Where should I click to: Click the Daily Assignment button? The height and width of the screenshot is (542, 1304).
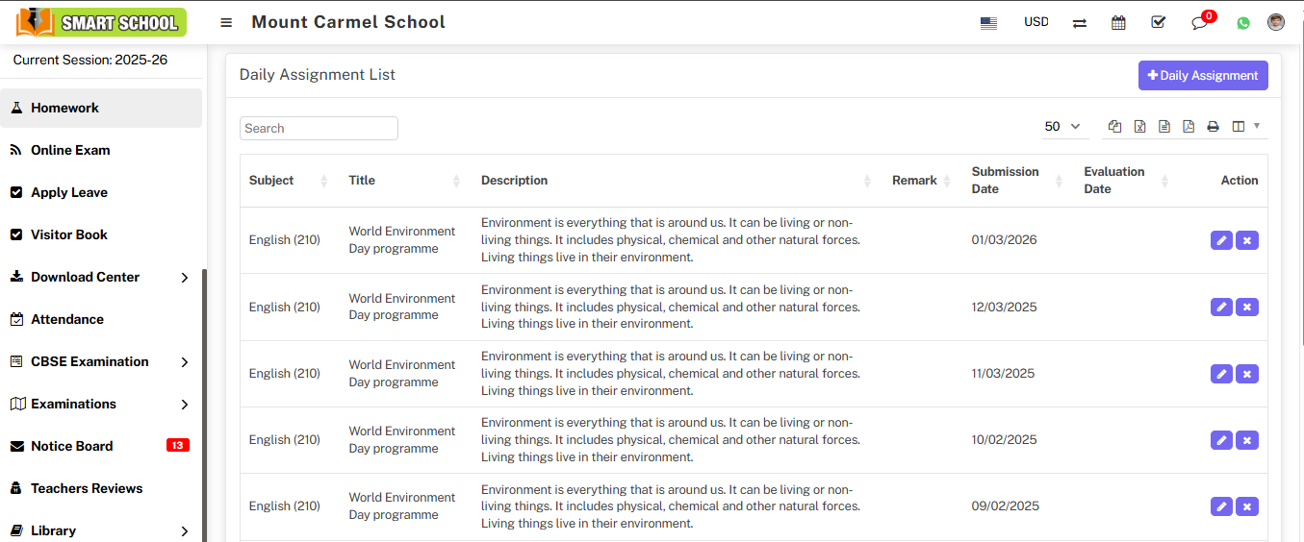tap(1203, 76)
